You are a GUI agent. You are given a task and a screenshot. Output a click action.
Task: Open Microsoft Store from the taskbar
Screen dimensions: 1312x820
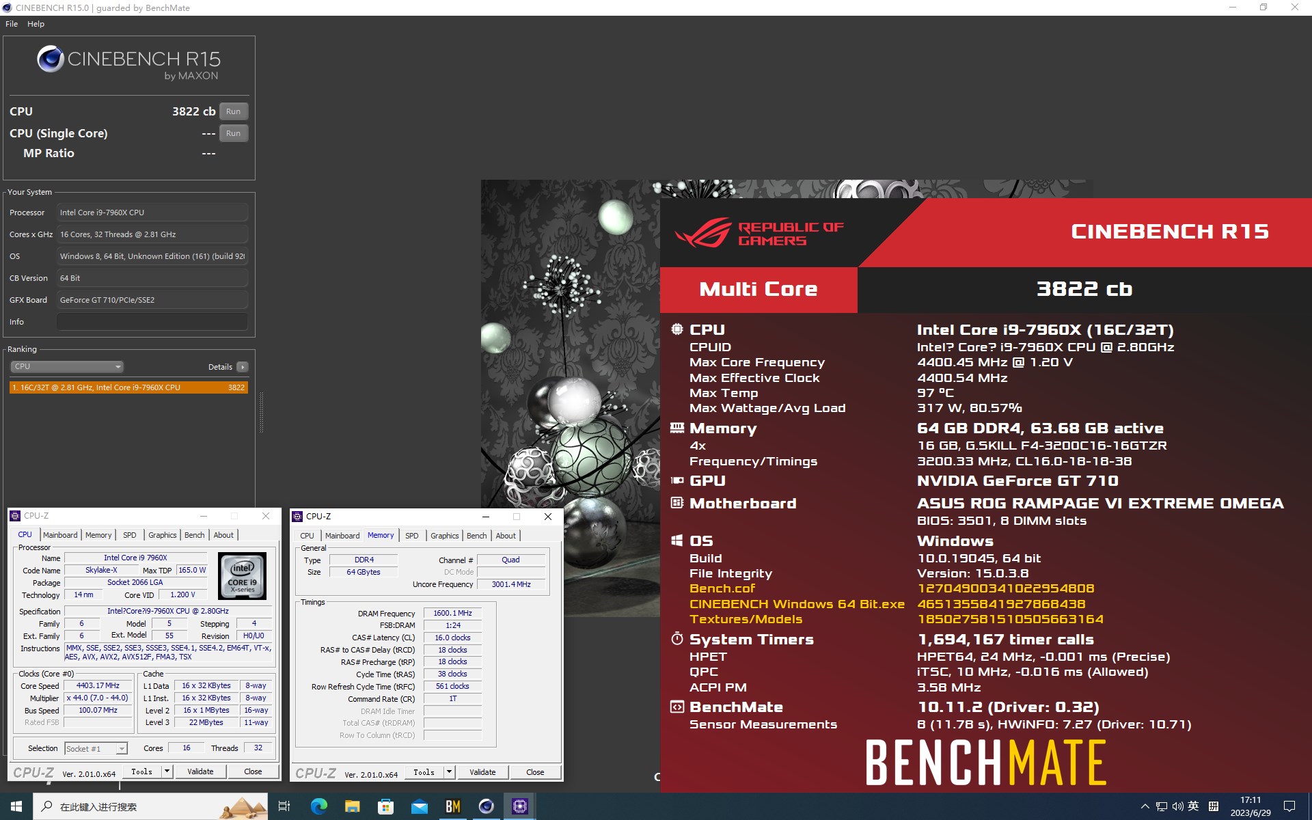pyautogui.click(x=385, y=806)
